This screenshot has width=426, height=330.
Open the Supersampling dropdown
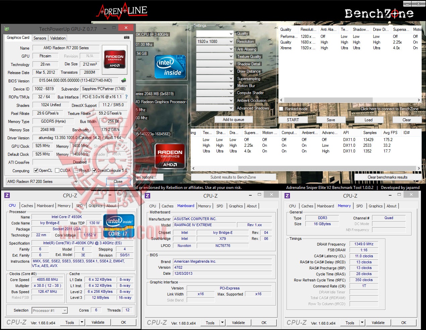(215, 78)
